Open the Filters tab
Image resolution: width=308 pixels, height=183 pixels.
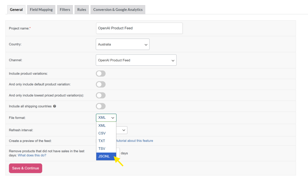(x=65, y=9)
